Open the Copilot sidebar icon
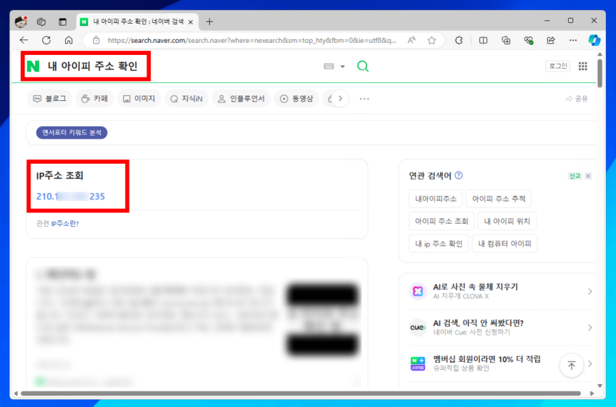 coord(594,40)
